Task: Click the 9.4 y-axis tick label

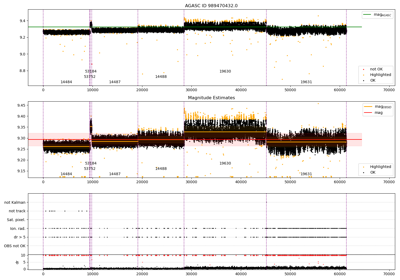Action: pos(22,21)
